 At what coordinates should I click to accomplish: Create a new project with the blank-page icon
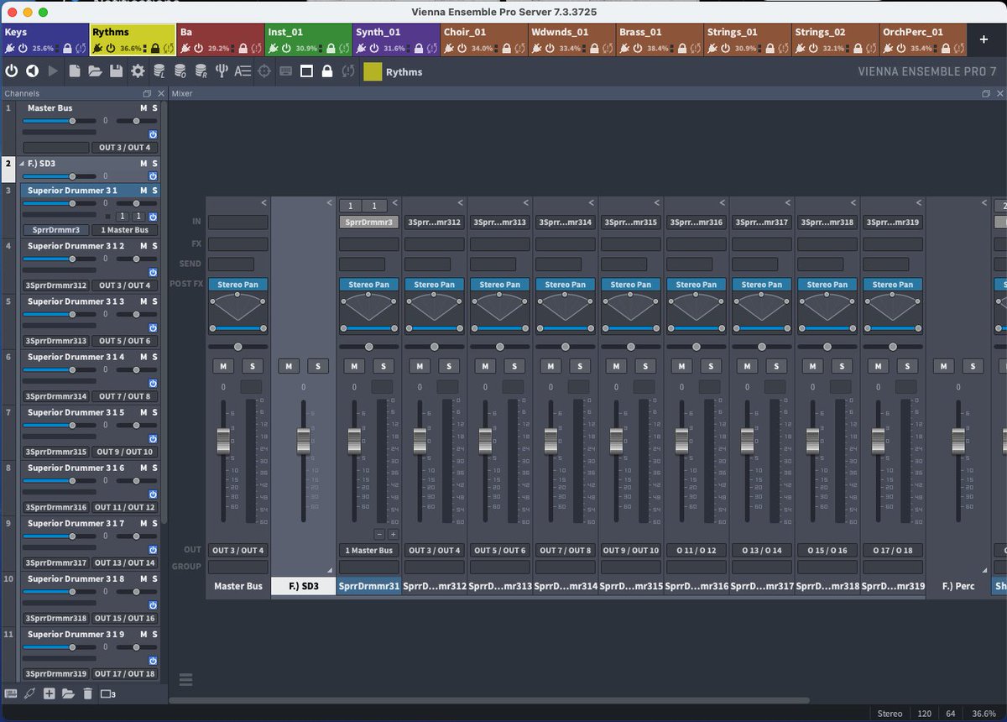[75, 71]
